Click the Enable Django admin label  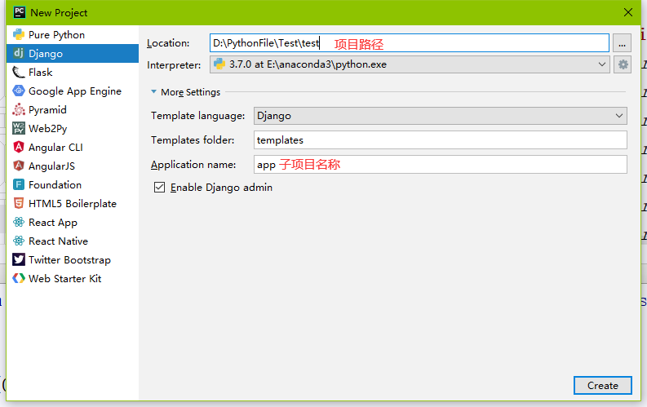tap(221, 188)
